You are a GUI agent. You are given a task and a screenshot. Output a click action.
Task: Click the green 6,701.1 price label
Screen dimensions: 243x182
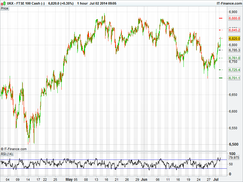pos(234,78)
